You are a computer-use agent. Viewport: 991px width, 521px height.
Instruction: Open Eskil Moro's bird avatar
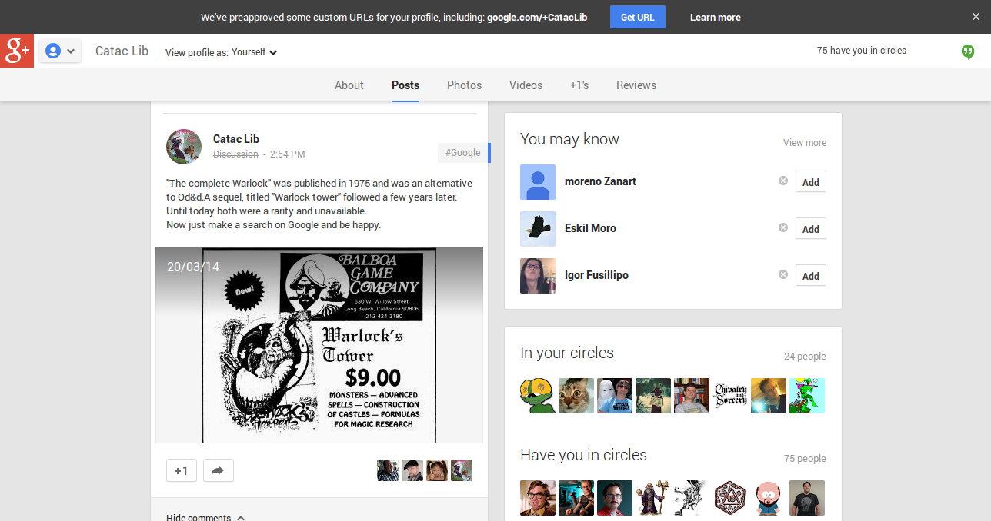click(x=538, y=229)
